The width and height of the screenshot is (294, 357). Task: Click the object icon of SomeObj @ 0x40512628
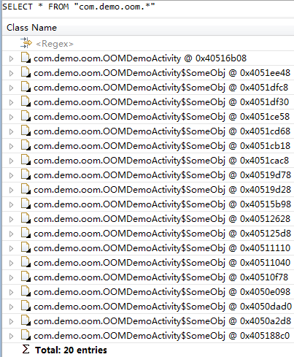[26, 218]
